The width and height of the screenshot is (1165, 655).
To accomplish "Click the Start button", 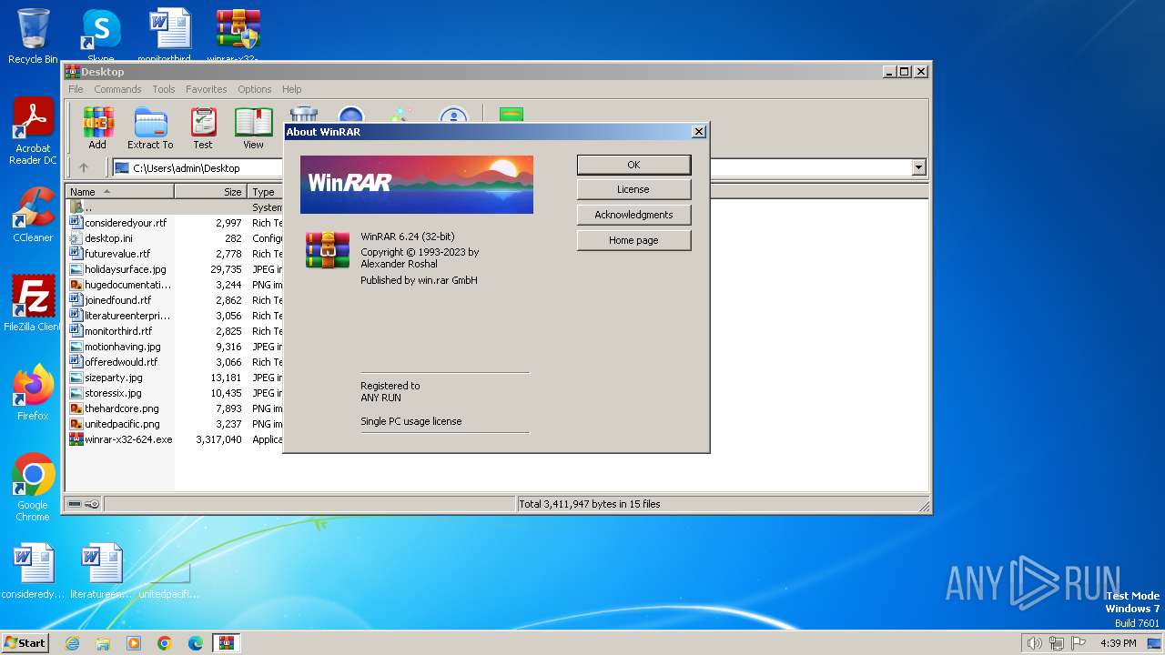I will pyautogui.click(x=25, y=642).
